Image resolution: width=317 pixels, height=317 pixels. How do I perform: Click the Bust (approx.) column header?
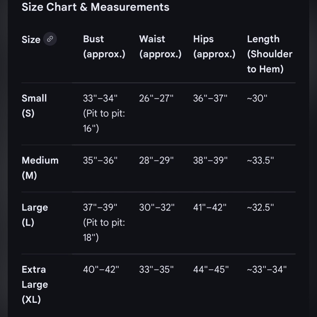click(104, 47)
